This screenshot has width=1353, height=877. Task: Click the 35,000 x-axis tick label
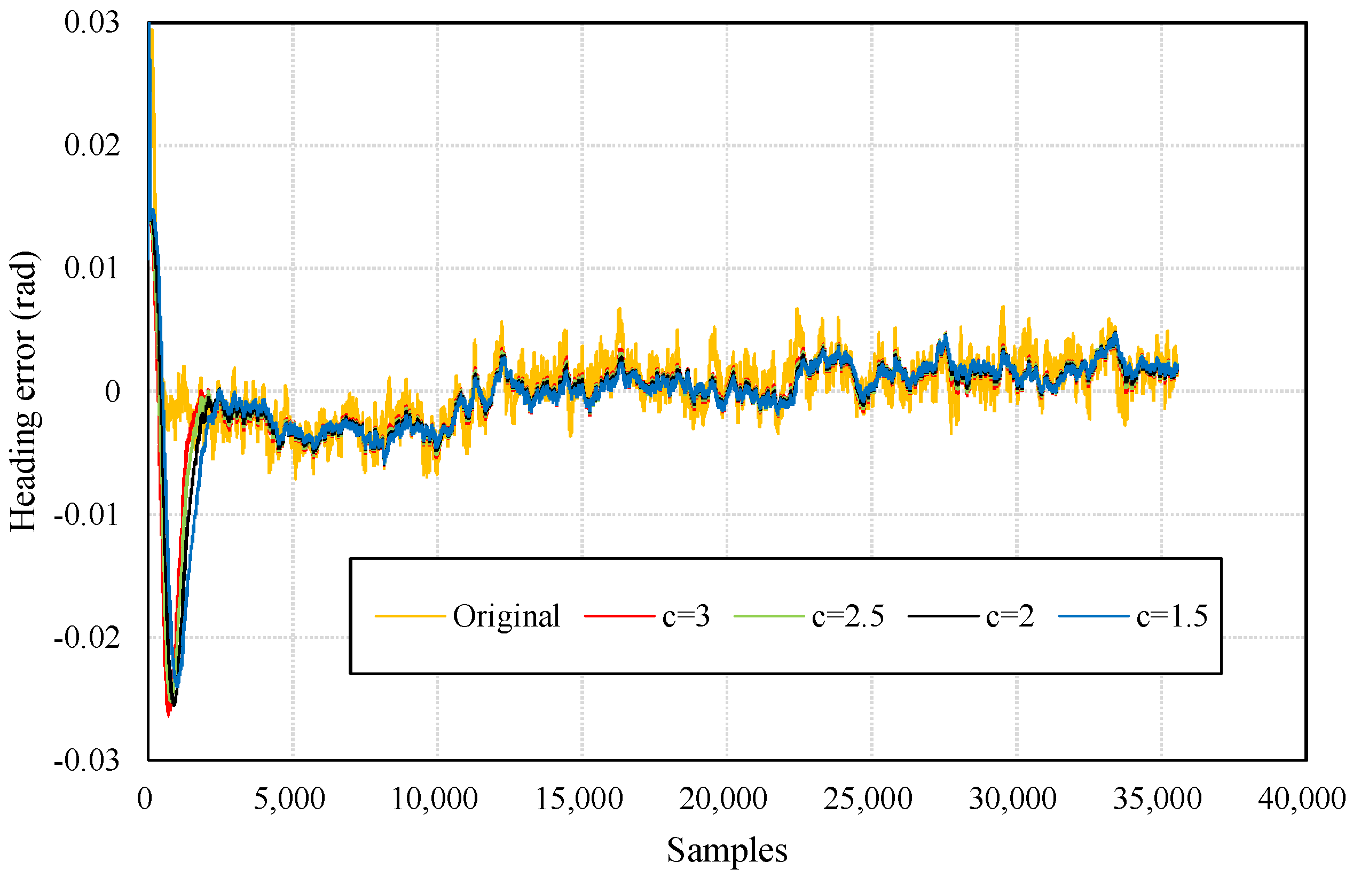[1157, 798]
